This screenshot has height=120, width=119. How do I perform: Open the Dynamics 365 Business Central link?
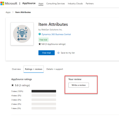point(56,34)
